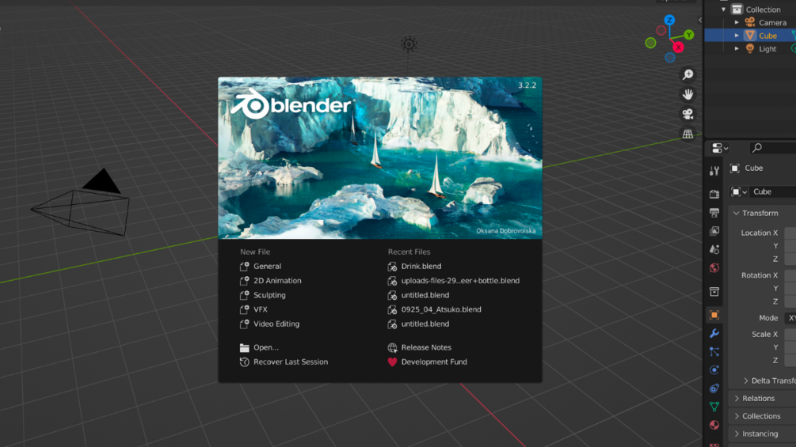
Task: Open the Output properties tab
Action: pos(714,212)
